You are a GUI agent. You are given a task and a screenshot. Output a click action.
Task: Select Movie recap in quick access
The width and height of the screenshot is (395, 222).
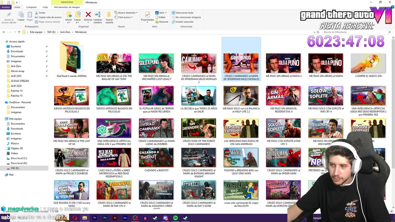point(17,71)
